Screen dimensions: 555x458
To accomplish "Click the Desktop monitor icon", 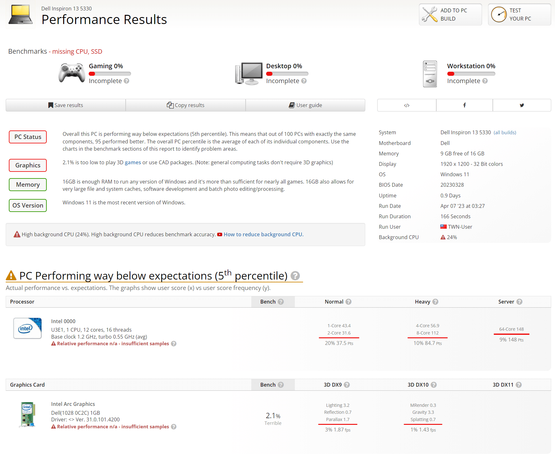I will pos(249,74).
